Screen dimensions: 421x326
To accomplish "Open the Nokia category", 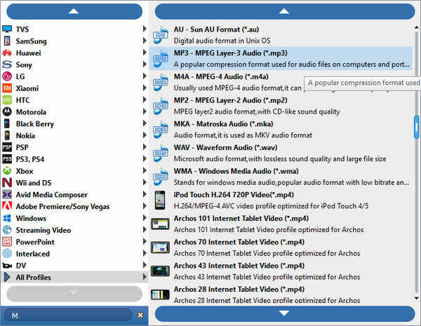I will 74,135.
